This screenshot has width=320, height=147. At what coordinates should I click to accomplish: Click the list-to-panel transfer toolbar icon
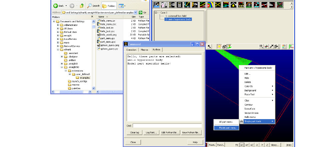point(172,4)
